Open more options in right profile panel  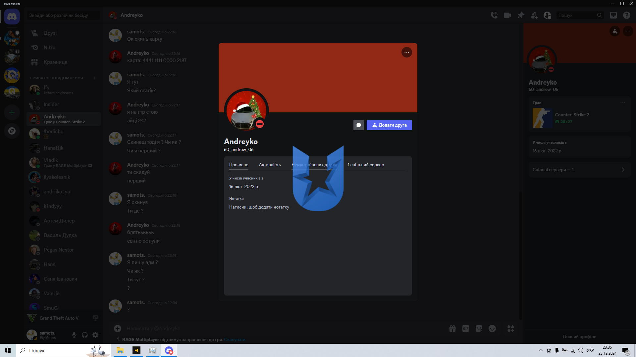click(628, 31)
